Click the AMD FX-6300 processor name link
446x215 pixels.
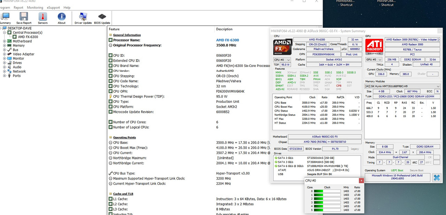[x=228, y=40]
